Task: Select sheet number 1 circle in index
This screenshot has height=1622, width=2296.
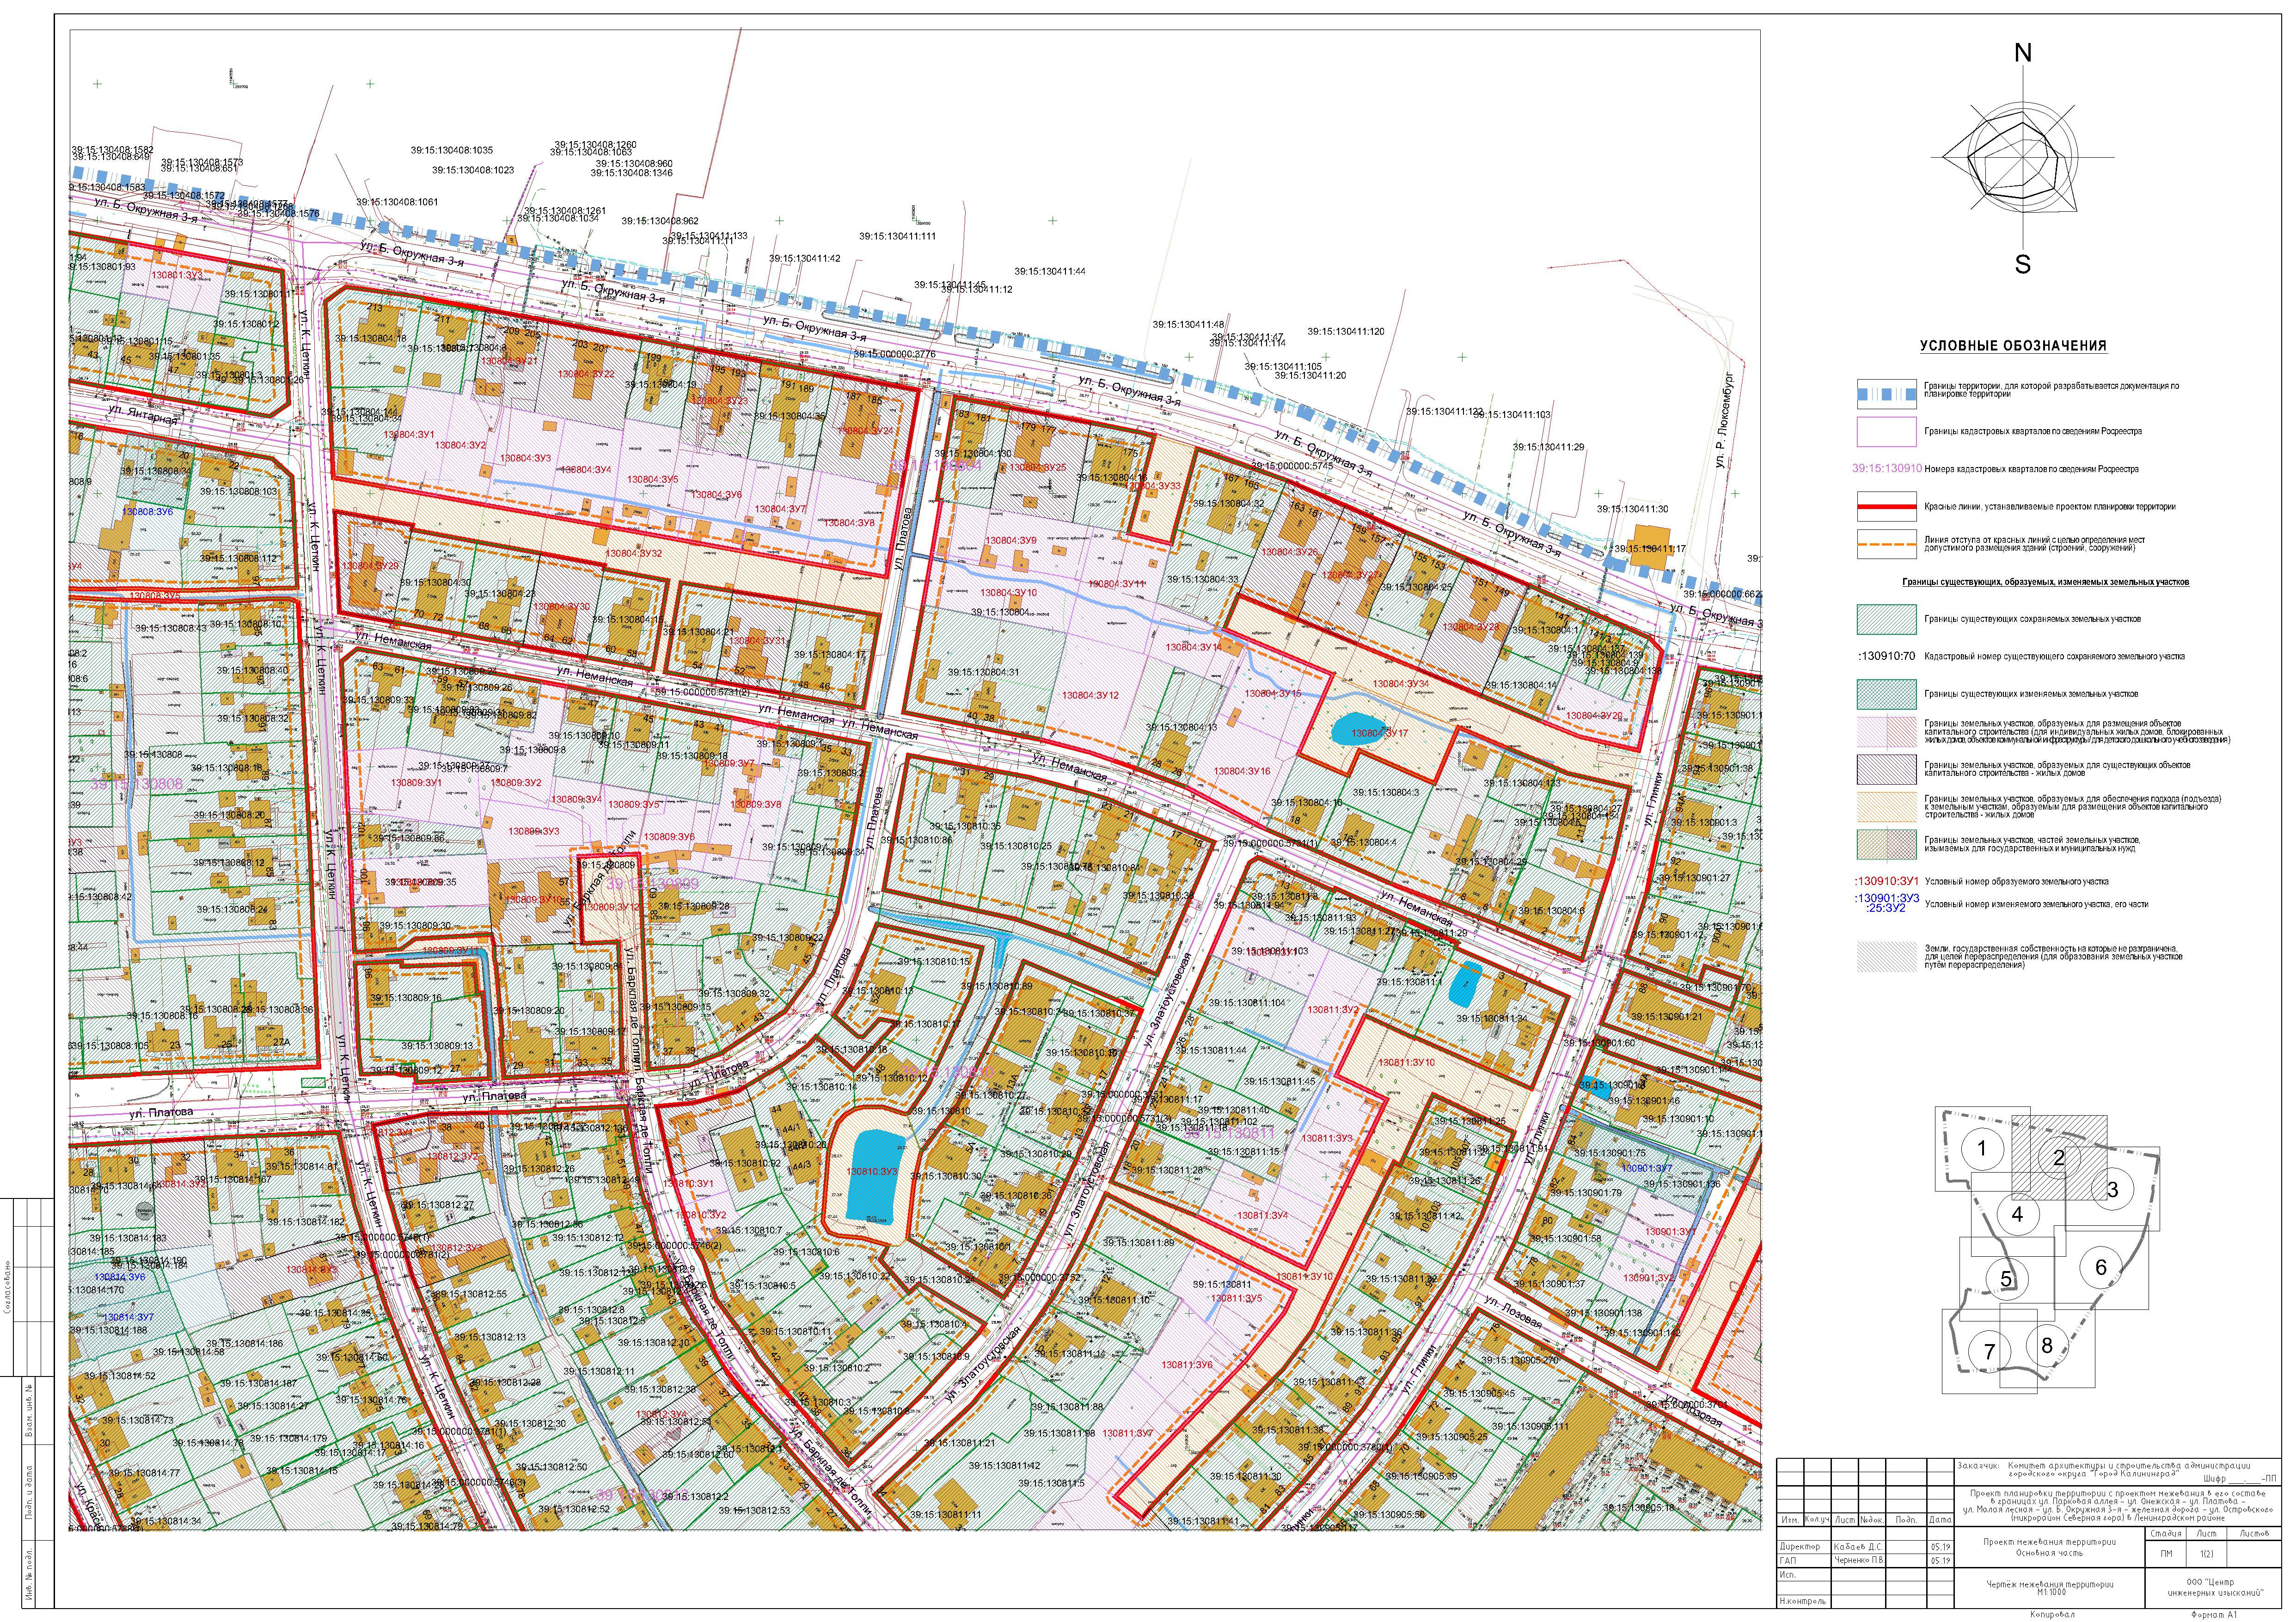Action: coord(1982,1148)
